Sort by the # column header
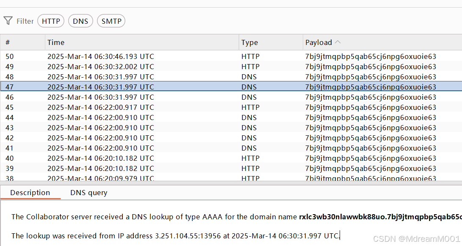Screen dimensions: 462x246 point(8,42)
